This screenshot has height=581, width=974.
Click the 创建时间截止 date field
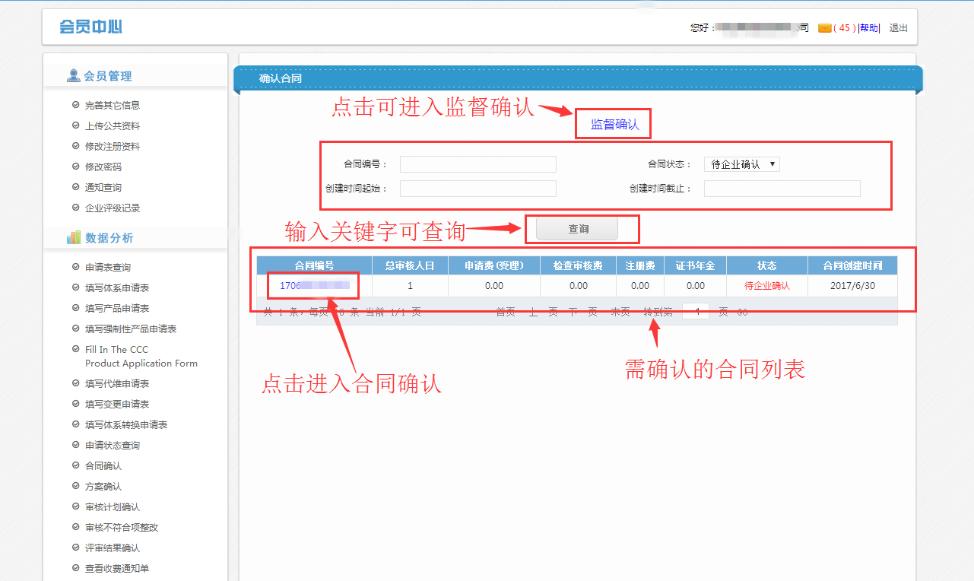coord(782,189)
